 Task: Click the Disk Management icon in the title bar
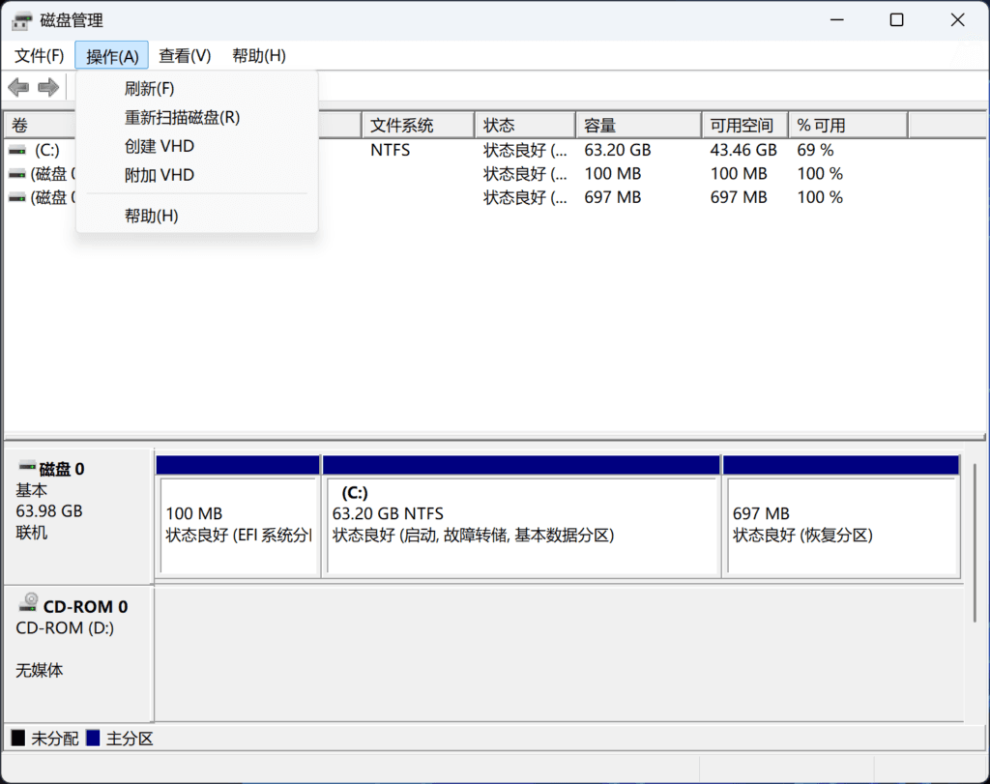click(21, 19)
